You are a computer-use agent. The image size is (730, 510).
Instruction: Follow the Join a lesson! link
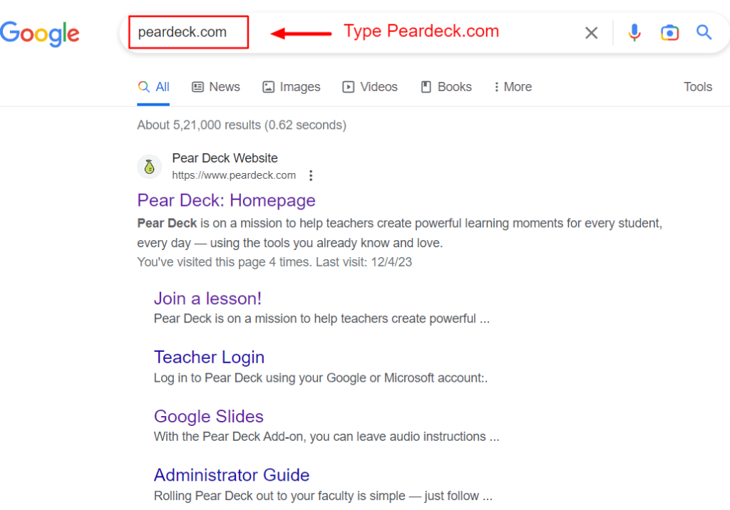[207, 298]
